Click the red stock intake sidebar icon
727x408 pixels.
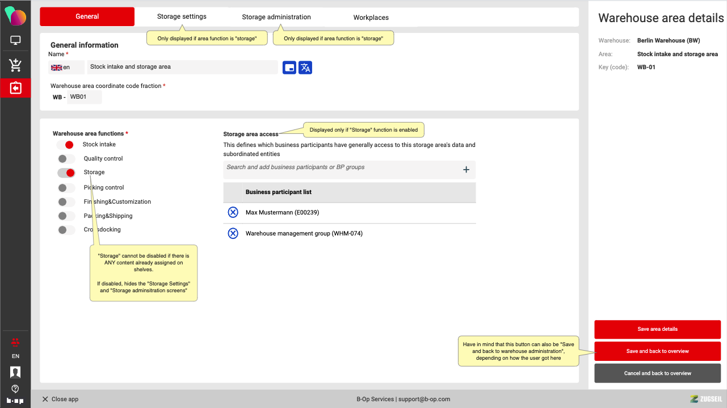tap(15, 89)
